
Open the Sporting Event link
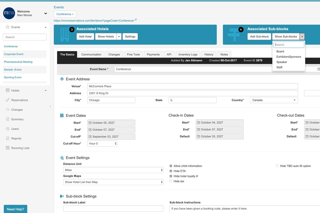click(x=13, y=77)
